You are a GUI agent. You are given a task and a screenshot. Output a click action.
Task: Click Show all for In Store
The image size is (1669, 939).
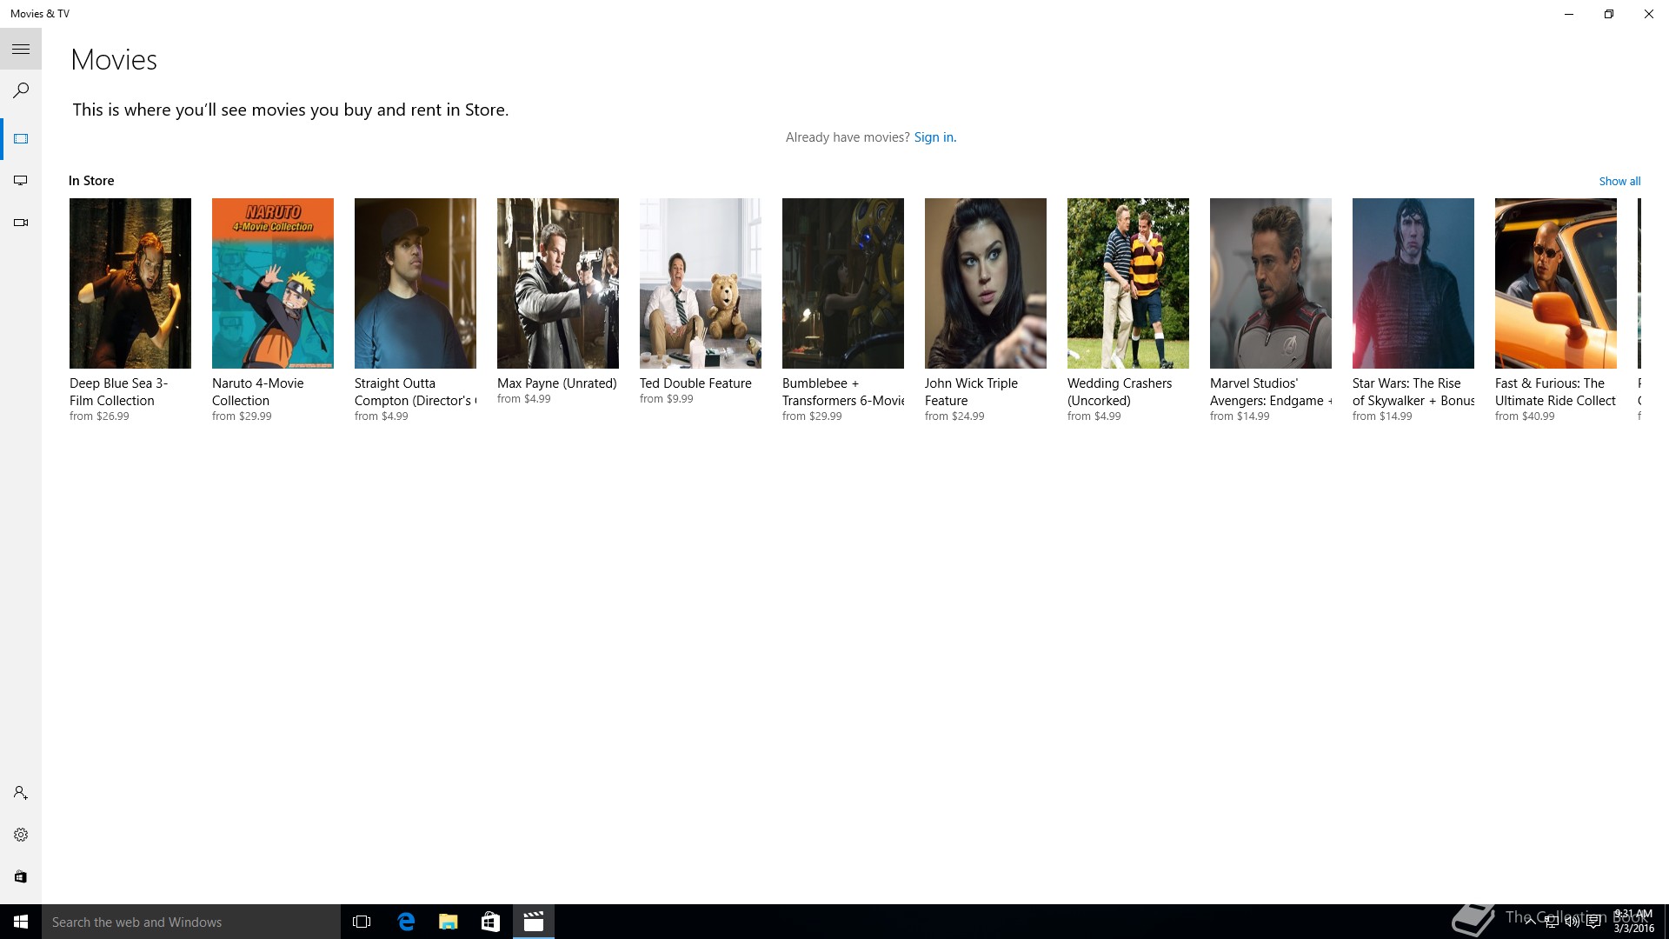[x=1619, y=181]
